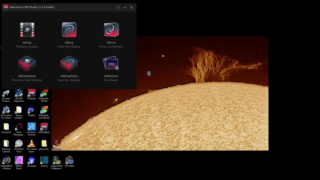
Task: Start ASILive deep live stacking
Action: 111,35
